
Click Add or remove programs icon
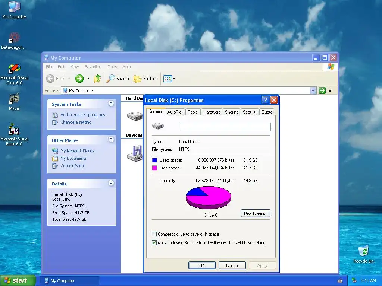(55, 115)
